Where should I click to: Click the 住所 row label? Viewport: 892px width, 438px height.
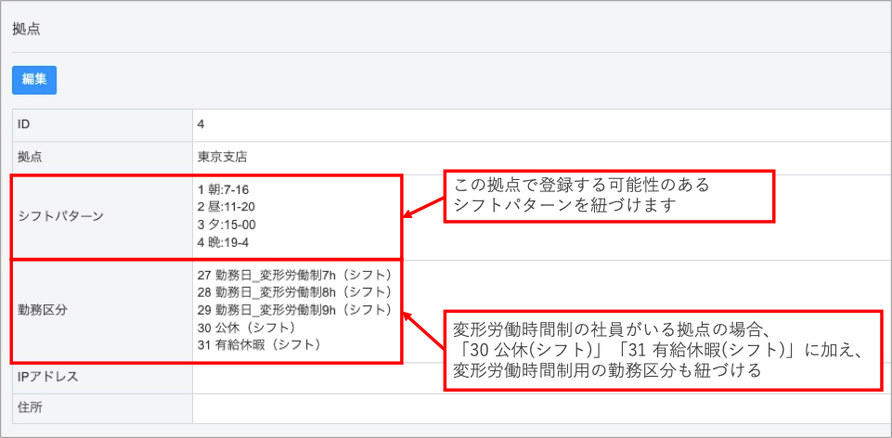(x=31, y=407)
